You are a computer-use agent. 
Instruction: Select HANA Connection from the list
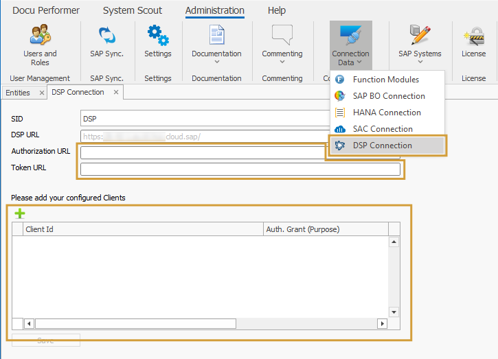(386, 113)
